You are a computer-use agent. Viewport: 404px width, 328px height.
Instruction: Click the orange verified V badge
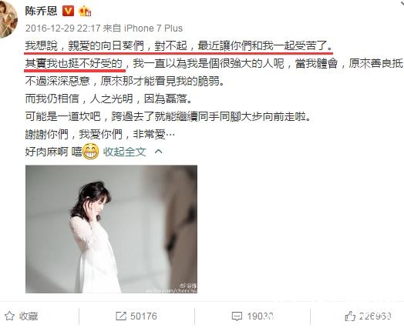[68, 11]
